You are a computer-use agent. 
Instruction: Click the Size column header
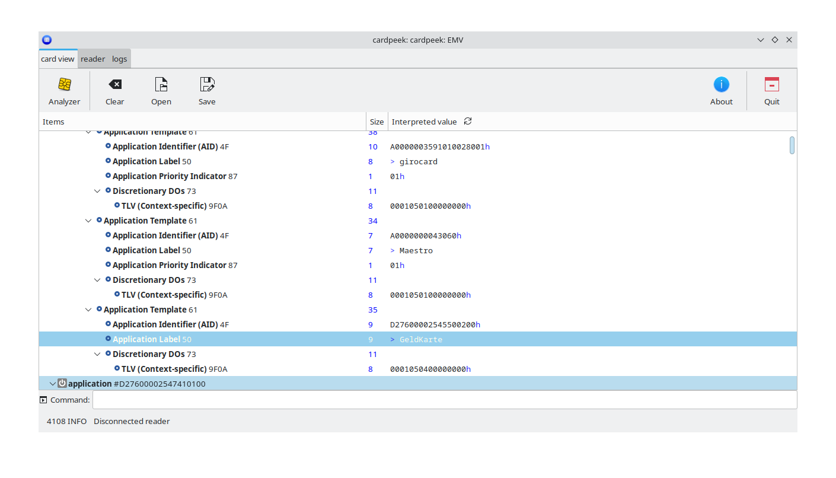(376, 122)
